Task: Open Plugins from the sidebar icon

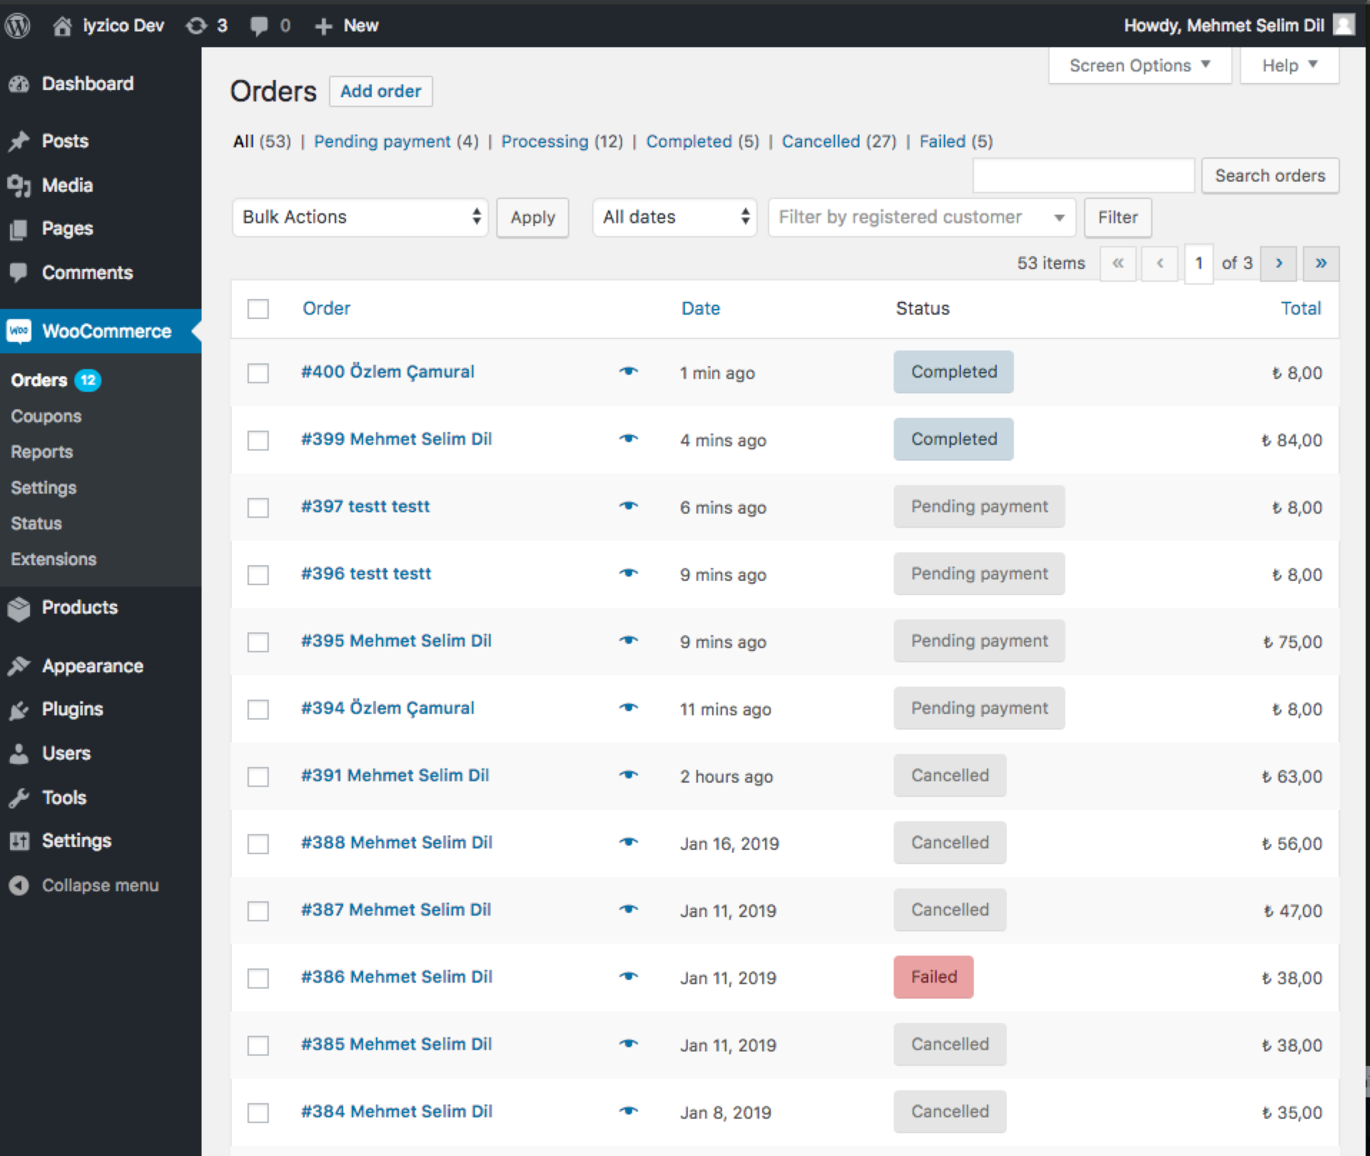Action: pyautogui.click(x=19, y=710)
